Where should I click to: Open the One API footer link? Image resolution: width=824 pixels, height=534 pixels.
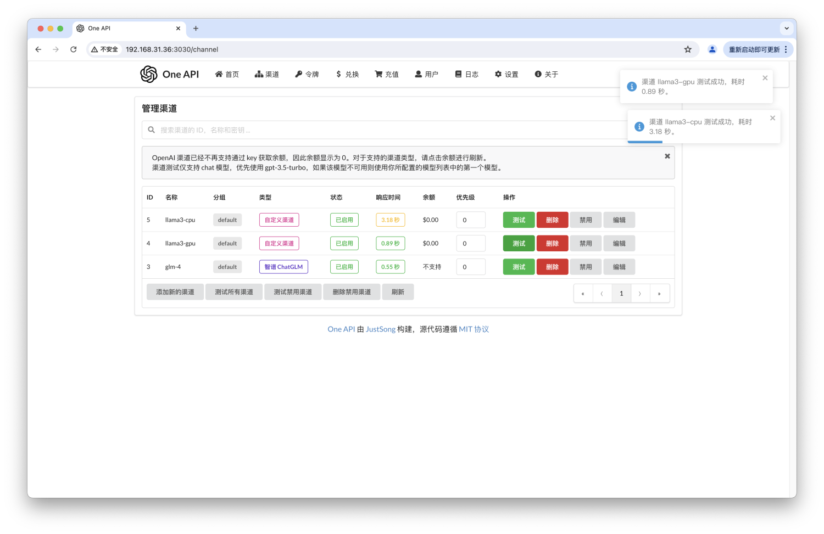click(341, 329)
